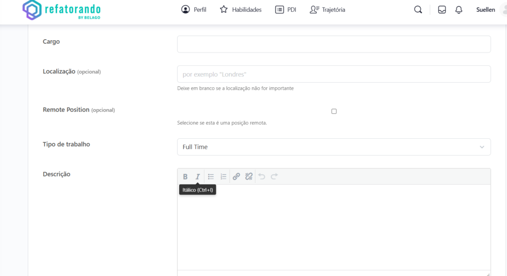
Task: Enable the Remote Position checkbox
Action: 334,111
